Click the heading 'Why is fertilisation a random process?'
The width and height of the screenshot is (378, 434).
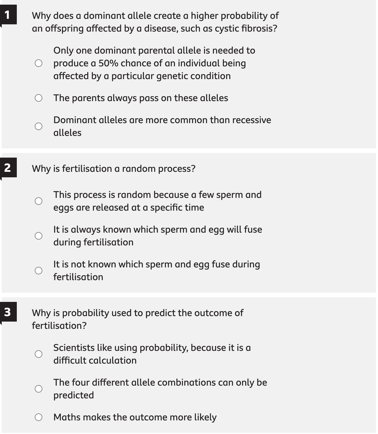point(114,169)
